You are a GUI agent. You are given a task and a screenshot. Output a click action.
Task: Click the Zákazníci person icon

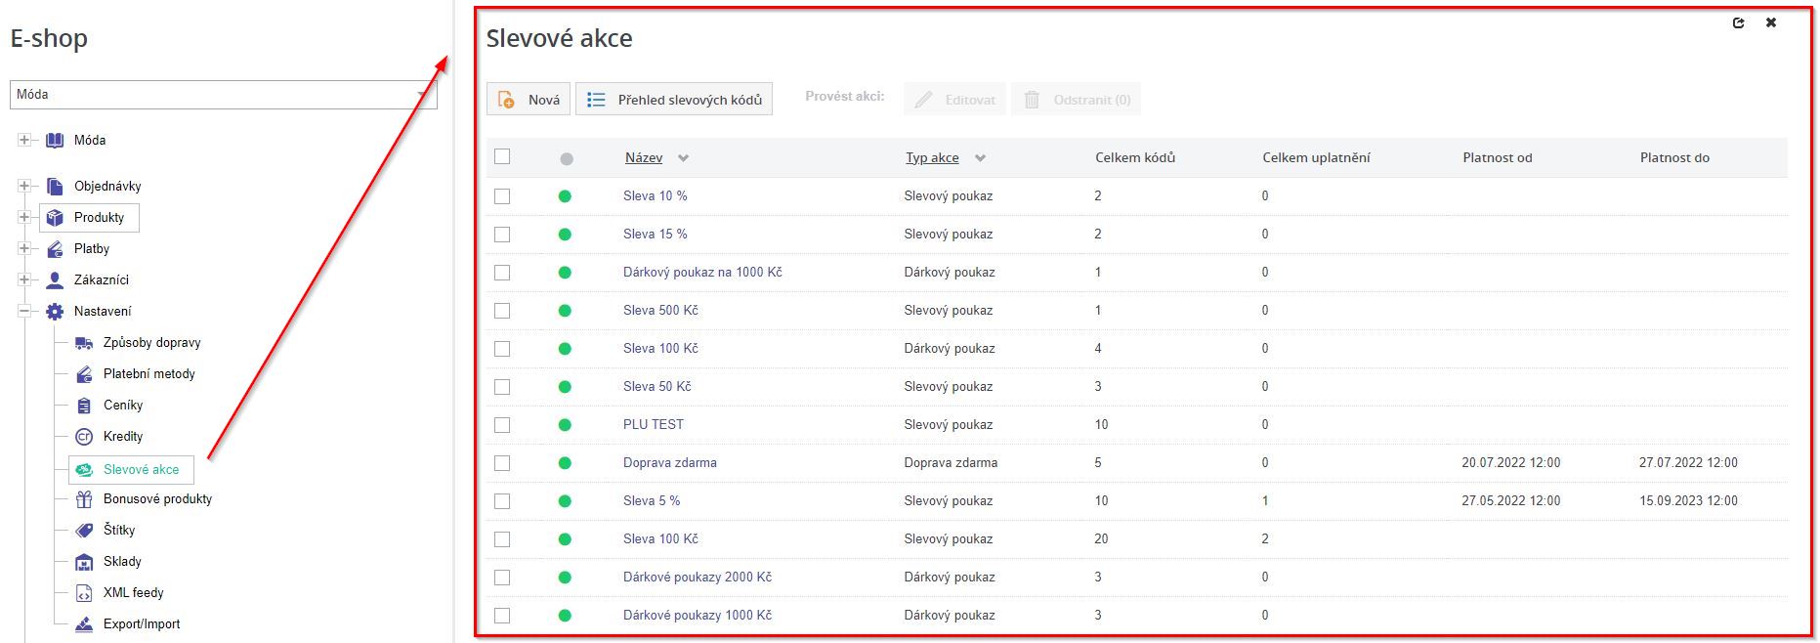[55, 280]
